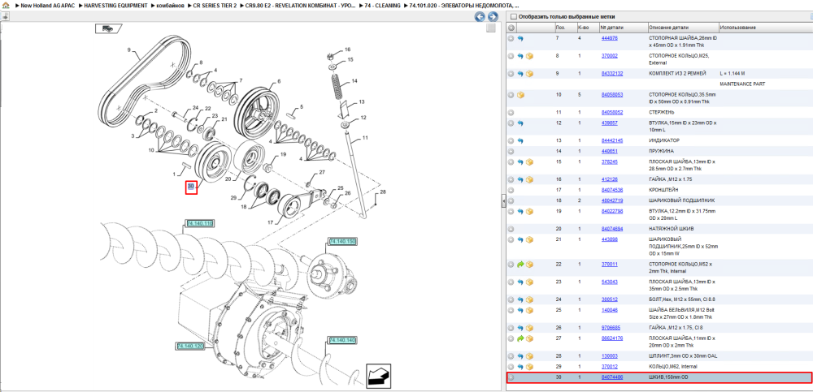Screen dimensions: 813x392
Task: Click the blue arrow icon for part 84022798
Action: pyautogui.click(x=520, y=211)
